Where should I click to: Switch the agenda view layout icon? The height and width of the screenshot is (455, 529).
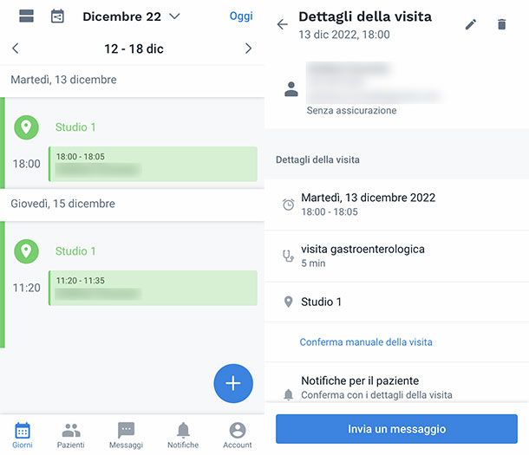[x=26, y=16]
